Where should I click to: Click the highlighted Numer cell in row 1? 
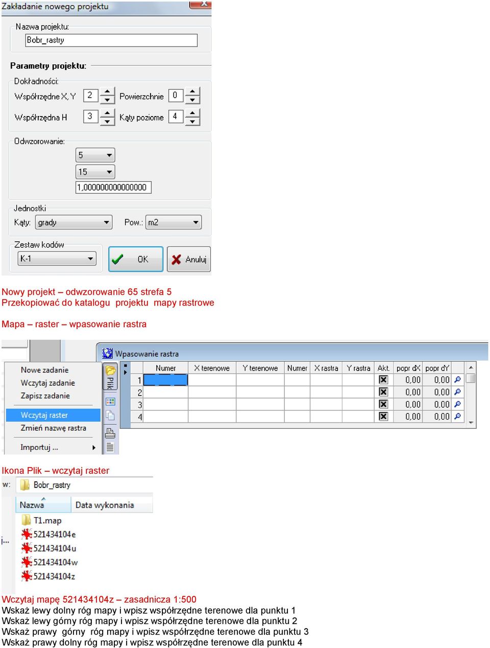click(x=165, y=380)
